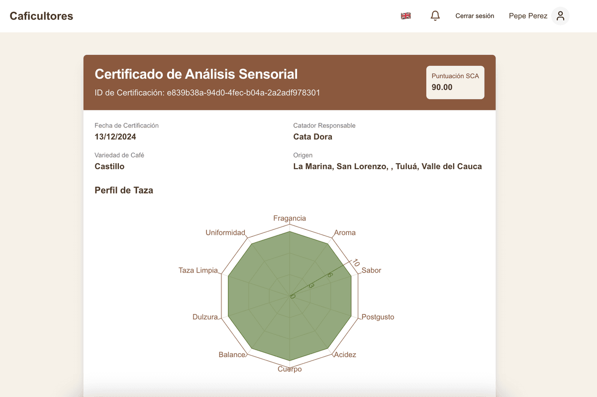Screen dimensions: 597x397
Task: Click the Postgusto axis label
Action: tap(378, 317)
